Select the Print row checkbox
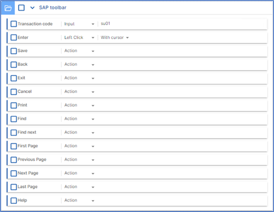Viewport: 274px width, 212px height. (x=14, y=106)
